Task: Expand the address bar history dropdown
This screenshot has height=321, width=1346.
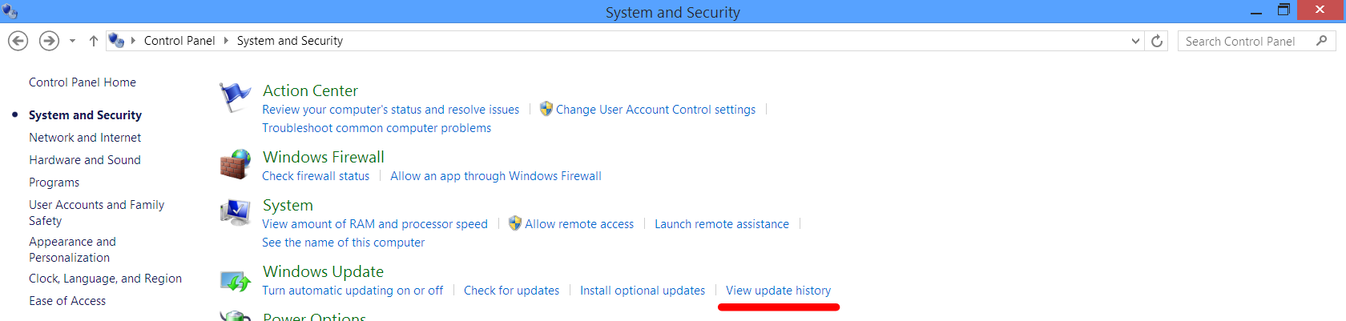Action: [1135, 41]
